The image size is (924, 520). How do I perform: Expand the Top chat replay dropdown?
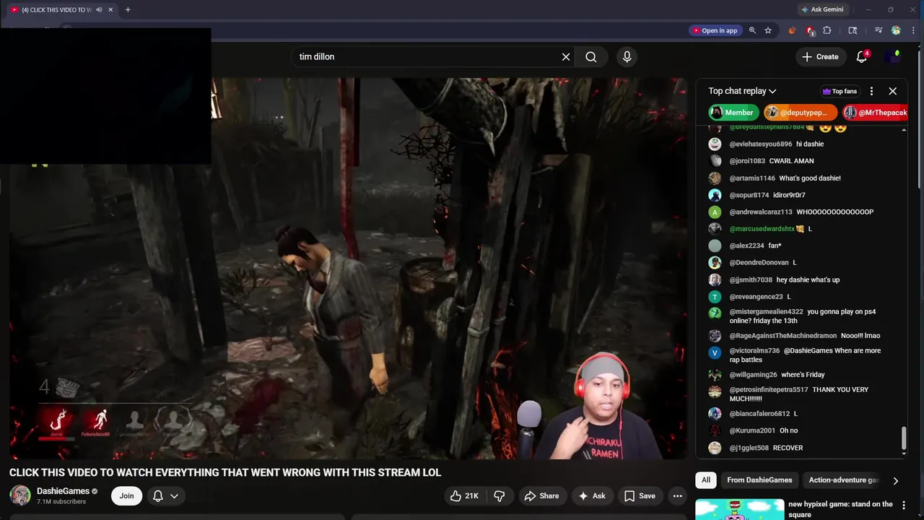pos(742,91)
